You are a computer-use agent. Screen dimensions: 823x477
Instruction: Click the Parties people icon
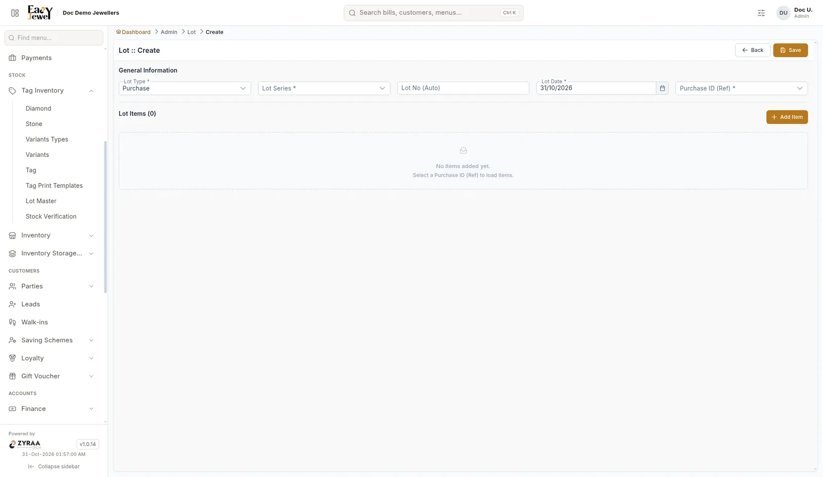[12, 286]
